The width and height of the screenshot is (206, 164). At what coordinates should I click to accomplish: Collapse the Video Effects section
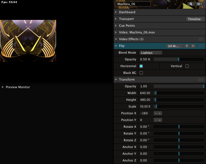coord(116,39)
